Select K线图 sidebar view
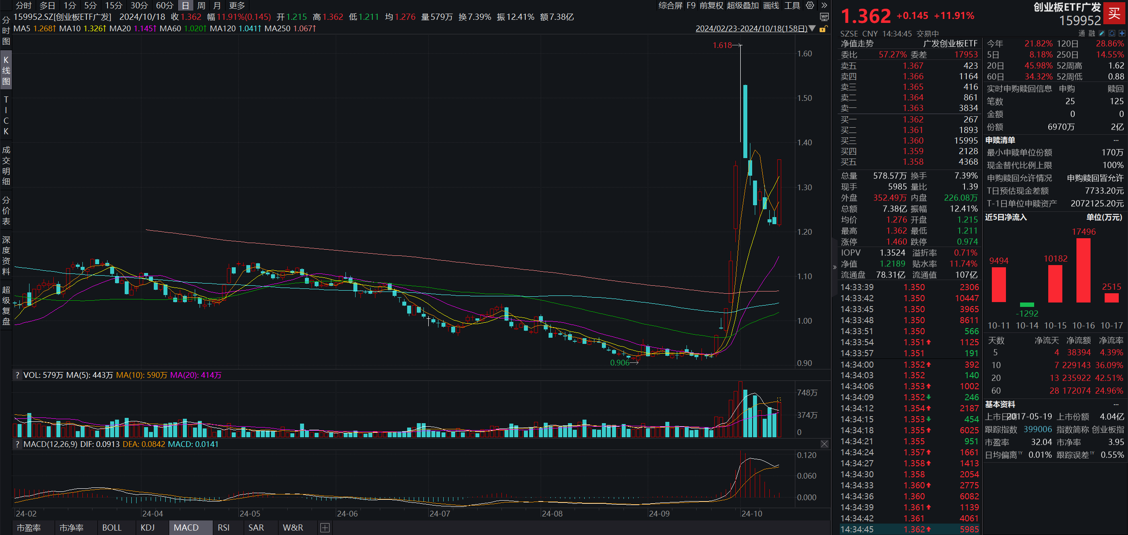 point(6,70)
